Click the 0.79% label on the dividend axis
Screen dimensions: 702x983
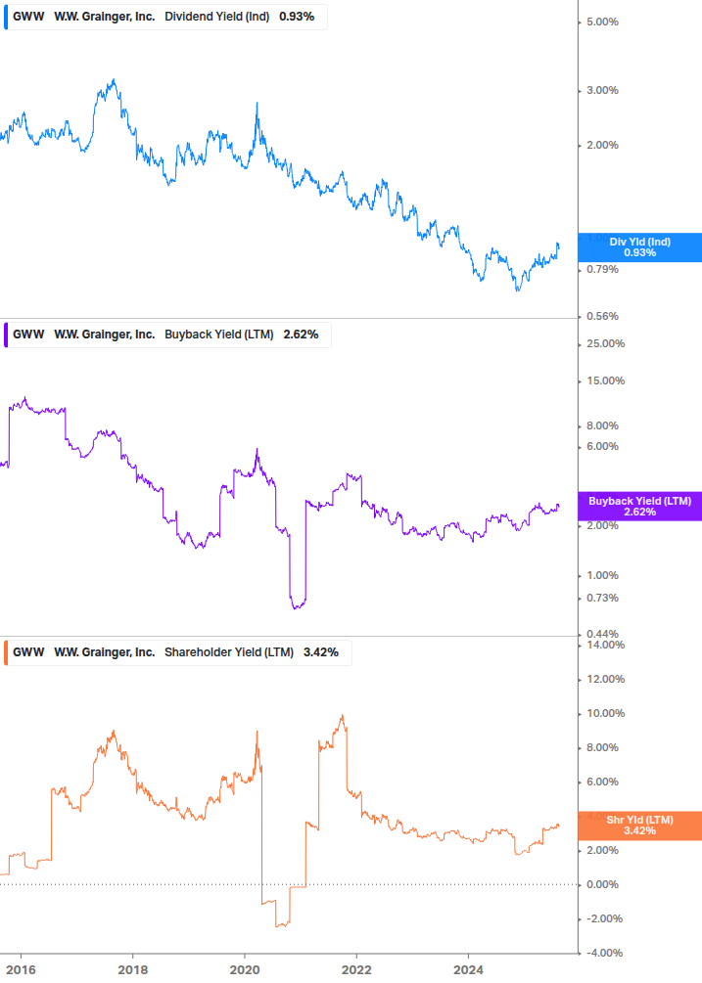(602, 270)
